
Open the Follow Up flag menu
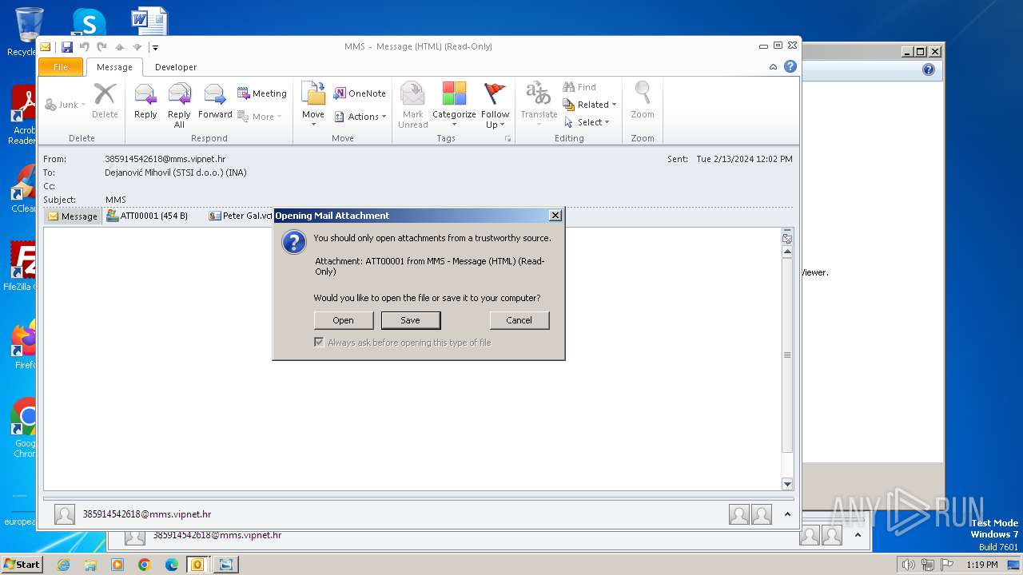coord(496,105)
